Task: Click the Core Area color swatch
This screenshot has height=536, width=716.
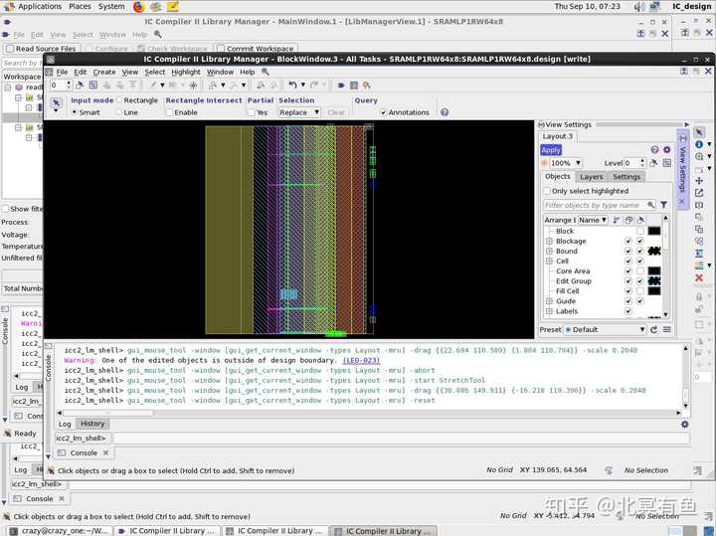Action: click(653, 270)
